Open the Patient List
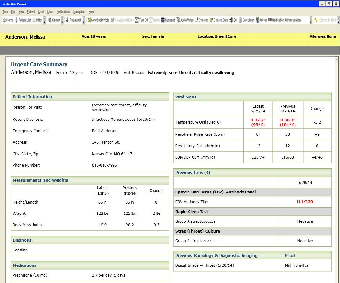Screen dimensions: 340x283 (23, 20)
